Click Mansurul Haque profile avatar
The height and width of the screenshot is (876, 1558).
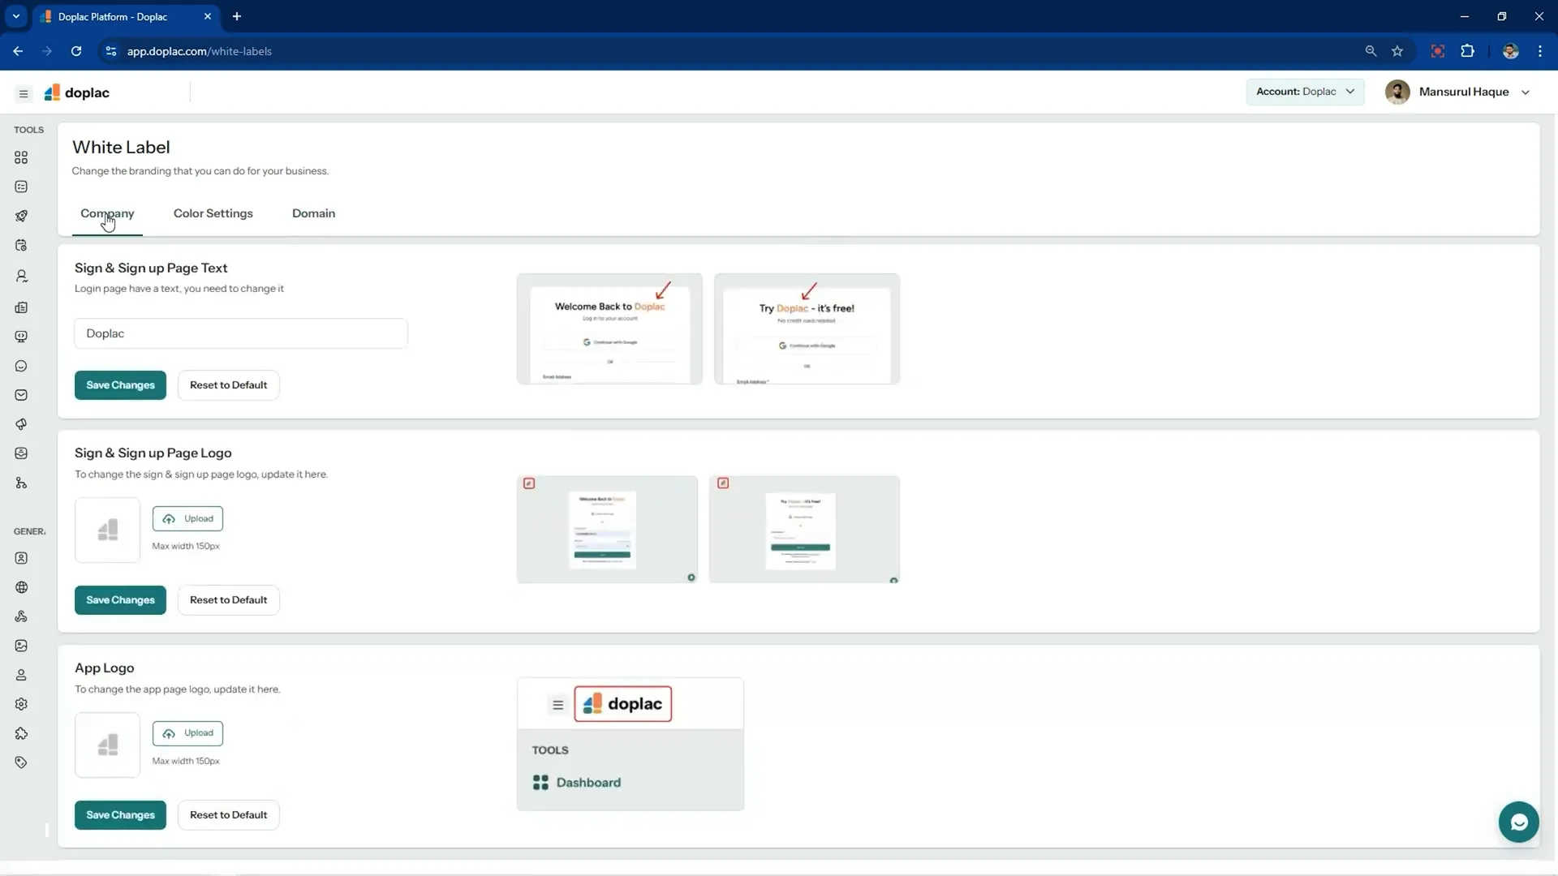click(x=1397, y=92)
